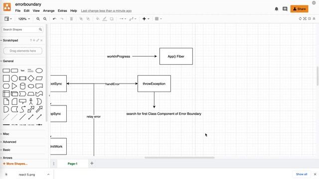Undo the last change
The image size is (319, 179).
point(54,19)
